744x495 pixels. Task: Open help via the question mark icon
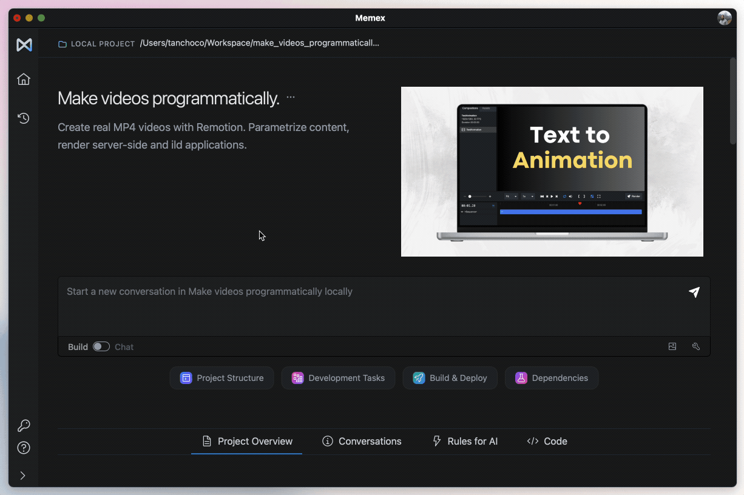[24, 448]
